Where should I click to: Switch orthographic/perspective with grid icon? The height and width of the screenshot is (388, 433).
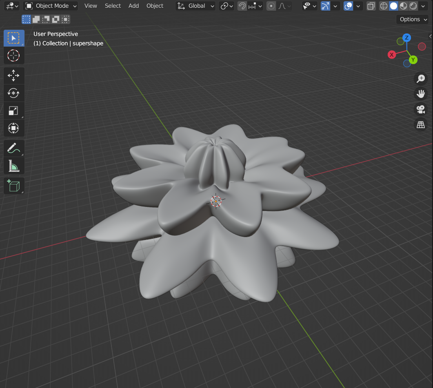421,124
